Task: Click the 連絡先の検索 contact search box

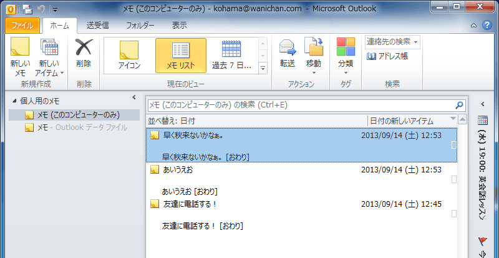Action: pos(392,42)
